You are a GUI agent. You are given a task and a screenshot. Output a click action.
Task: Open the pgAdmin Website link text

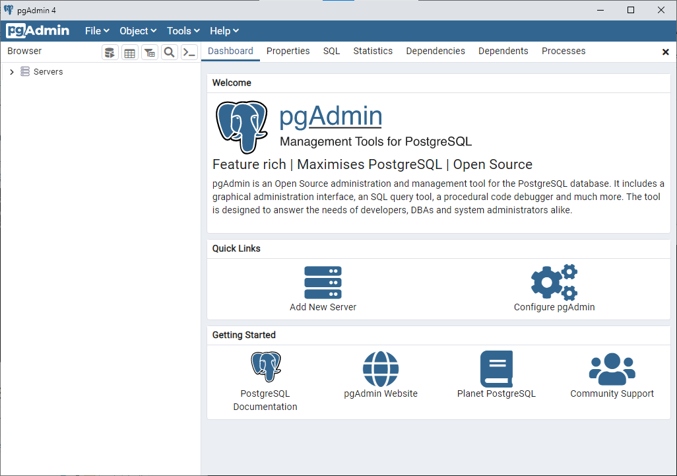(381, 393)
